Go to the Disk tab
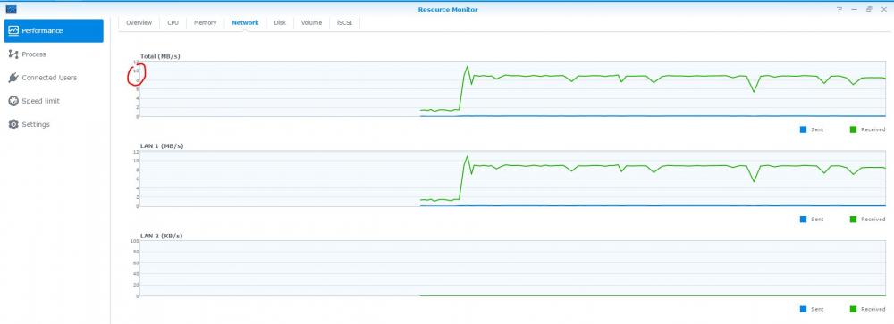This screenshot has height=324, width=894. 279,23
